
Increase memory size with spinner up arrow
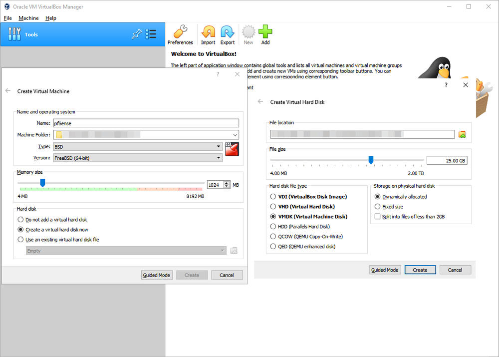tap(227, 183)
